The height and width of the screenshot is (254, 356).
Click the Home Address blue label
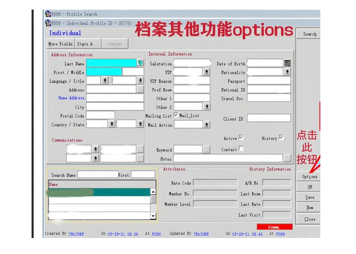71,98
